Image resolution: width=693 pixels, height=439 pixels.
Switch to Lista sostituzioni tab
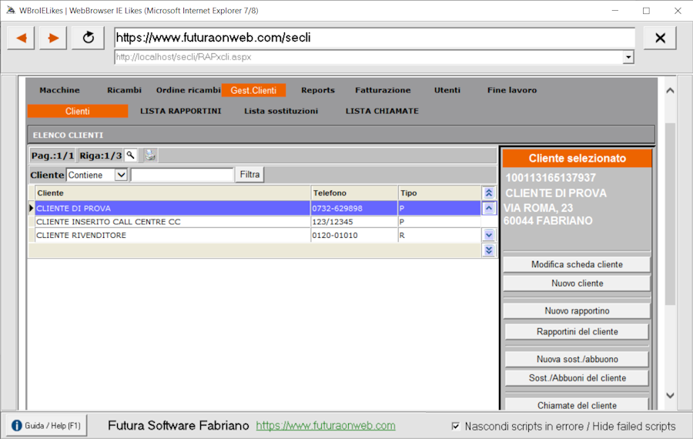coord(281,111)
